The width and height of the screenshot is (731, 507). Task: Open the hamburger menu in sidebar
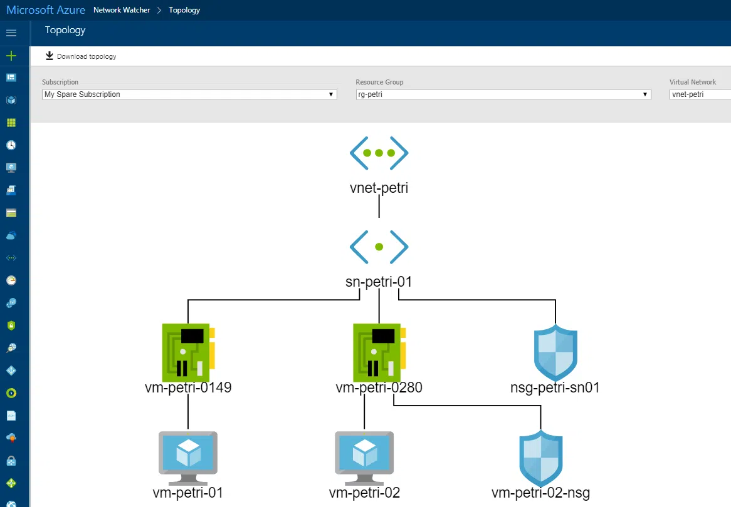coord(11,33)
